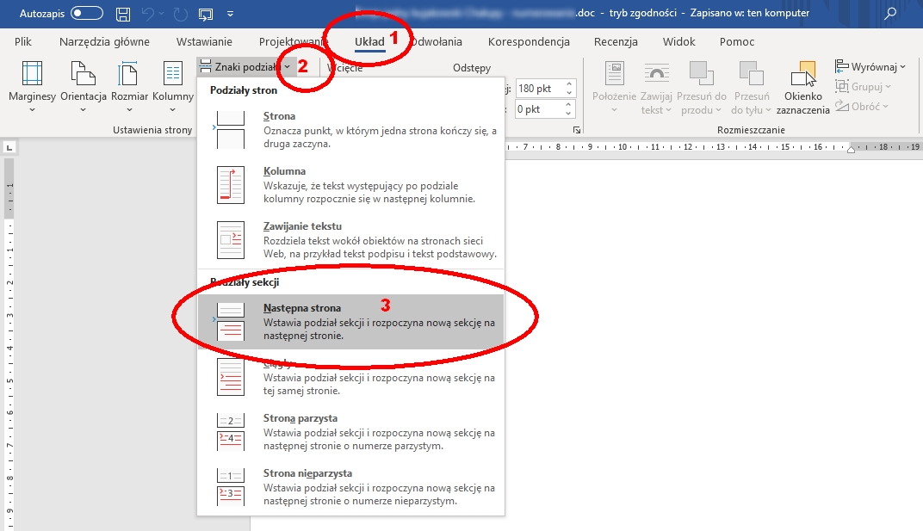Expand the Quick Access Toolbar customize arrow
Image resolution: width=923 pixels, height=531 pixels.
coord(230,14)
